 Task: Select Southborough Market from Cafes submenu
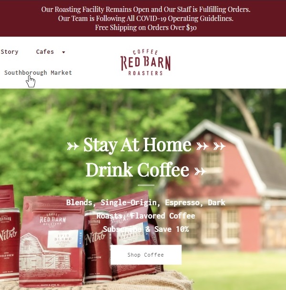point(38,73)
